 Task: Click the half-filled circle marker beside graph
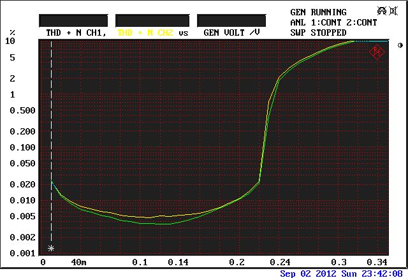[x=400, y=45]
